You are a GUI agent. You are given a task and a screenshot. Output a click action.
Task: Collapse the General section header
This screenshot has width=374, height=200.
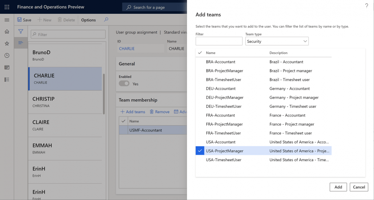pos(151,64)
